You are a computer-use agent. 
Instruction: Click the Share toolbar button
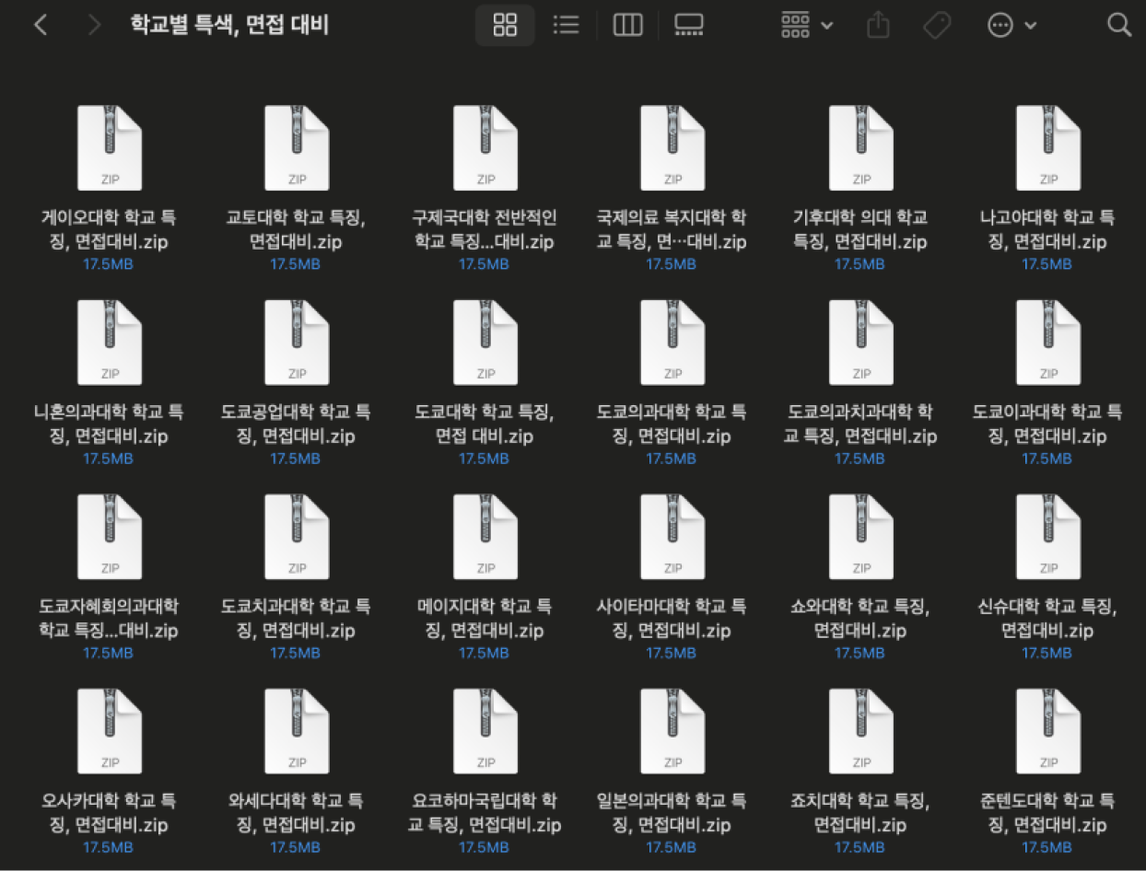878,25
